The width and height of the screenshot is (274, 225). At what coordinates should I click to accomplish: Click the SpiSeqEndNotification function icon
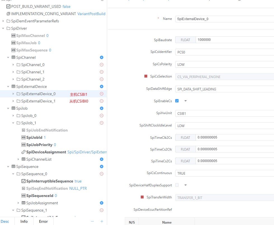pyautogui.click(x=24, y=189)
